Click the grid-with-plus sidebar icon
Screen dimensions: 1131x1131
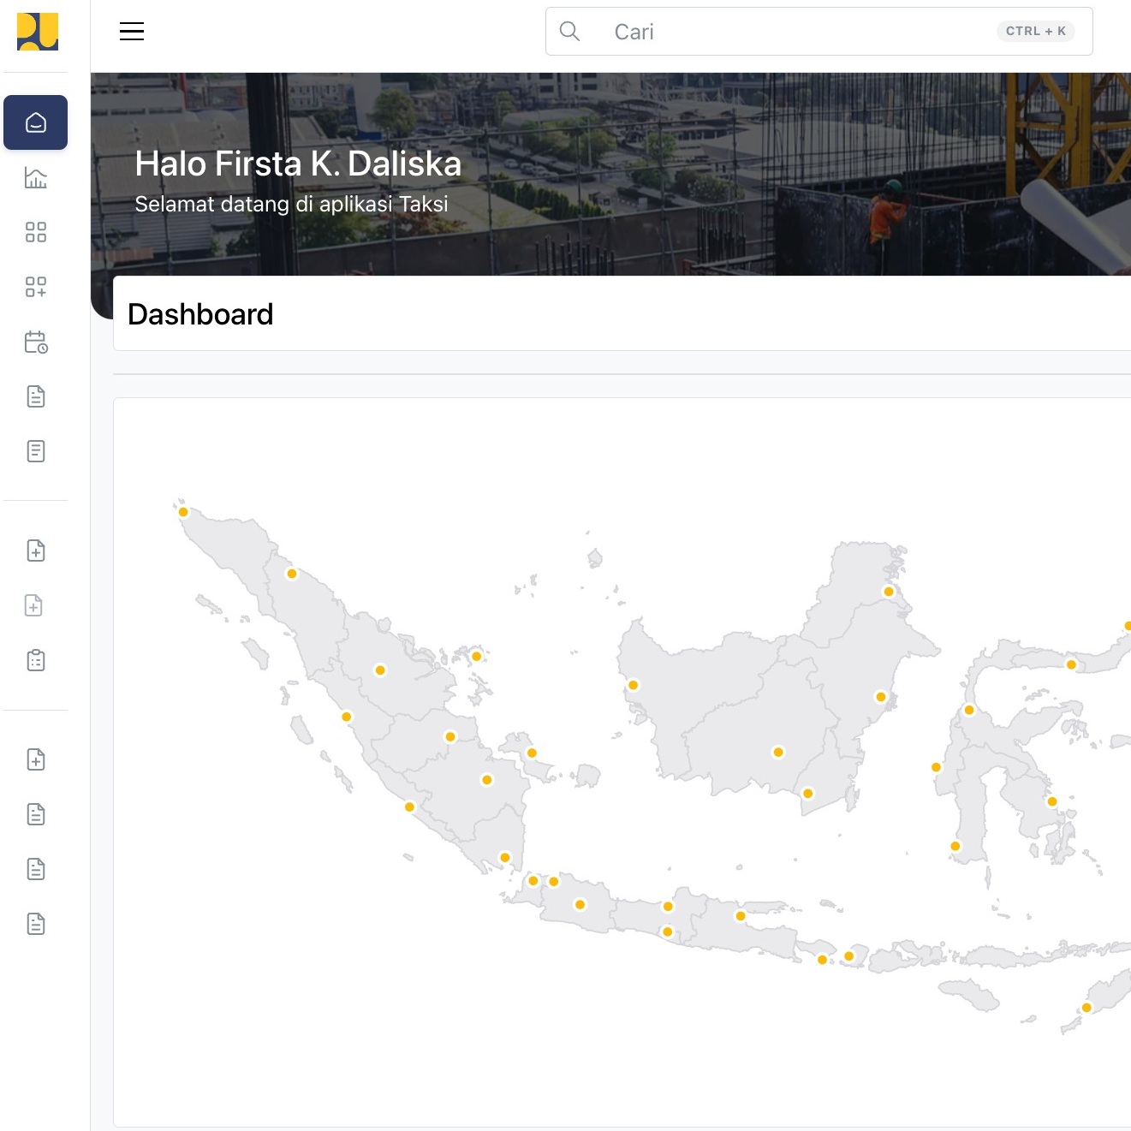pos(36,287)
